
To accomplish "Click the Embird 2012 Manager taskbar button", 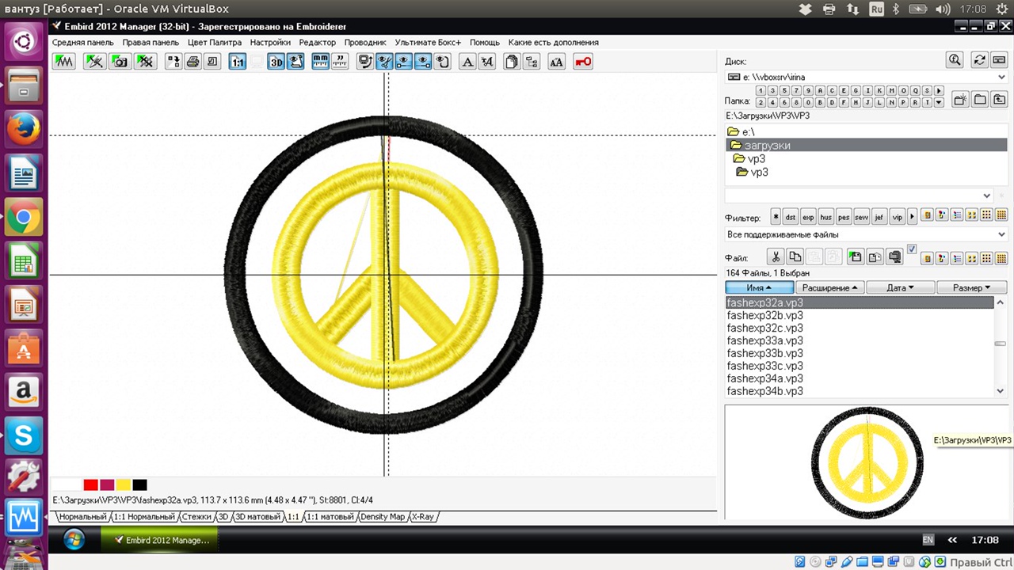I will click(x=161, y=540).
